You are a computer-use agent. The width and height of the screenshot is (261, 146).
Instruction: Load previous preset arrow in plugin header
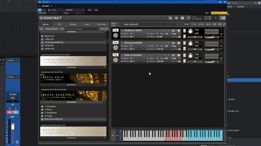tap(52, 10)
